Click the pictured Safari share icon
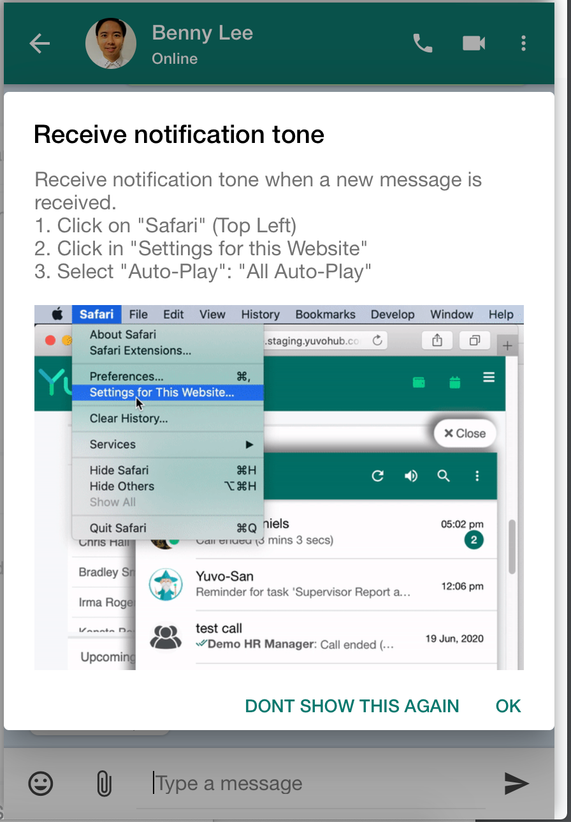The image size is (571, 822). 437,341
